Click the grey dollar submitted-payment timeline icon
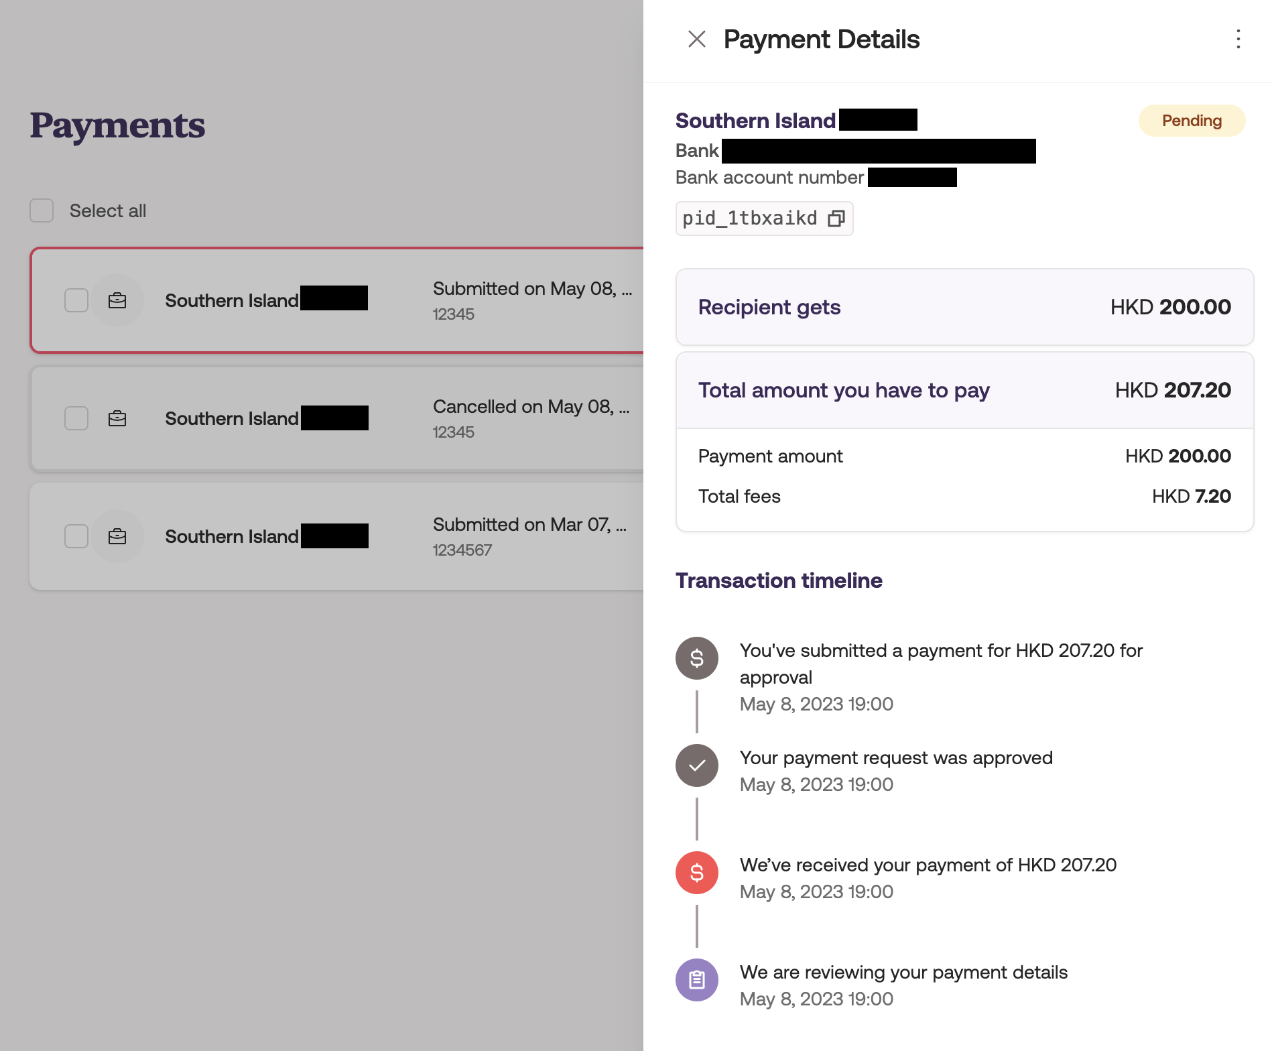Screen dimensions: 1272x1051 [696, 658]
